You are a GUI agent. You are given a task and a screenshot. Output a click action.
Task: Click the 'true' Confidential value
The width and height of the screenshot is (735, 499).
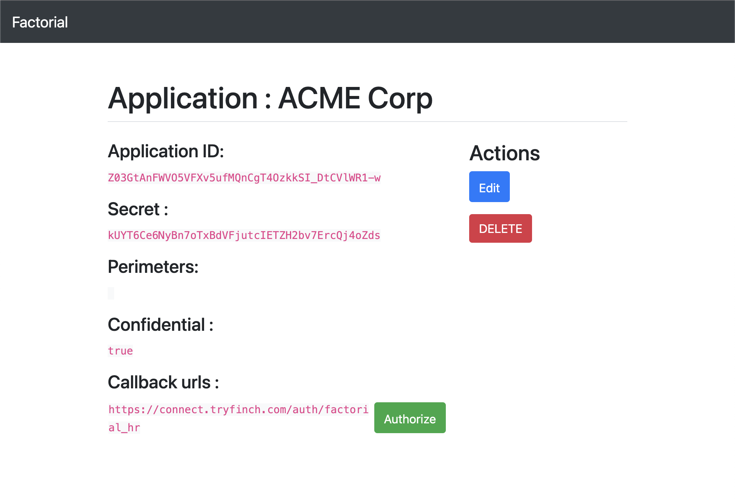(120, 351)
